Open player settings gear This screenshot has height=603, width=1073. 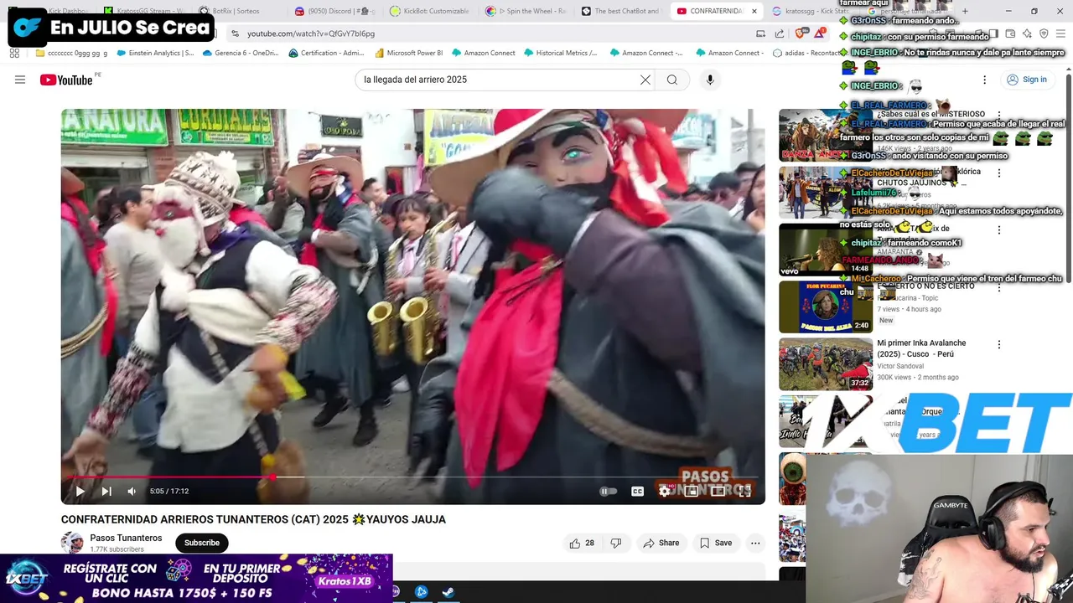[x=664, y=492]
